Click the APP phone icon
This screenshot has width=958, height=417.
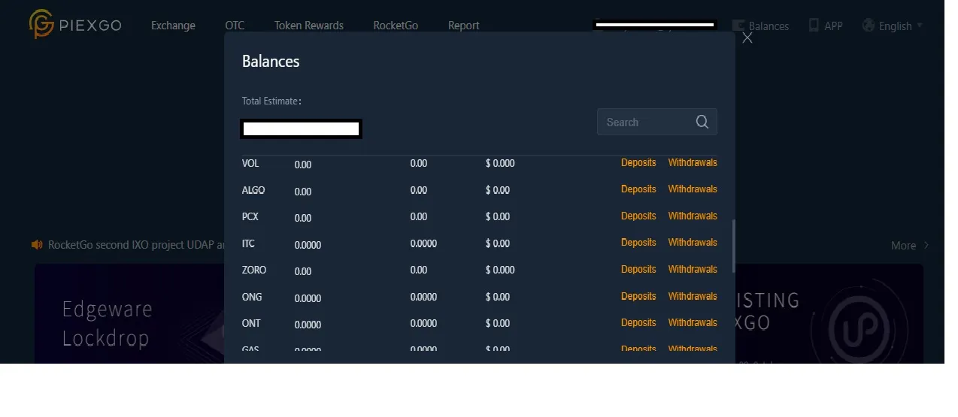click(x=814, y=25)
